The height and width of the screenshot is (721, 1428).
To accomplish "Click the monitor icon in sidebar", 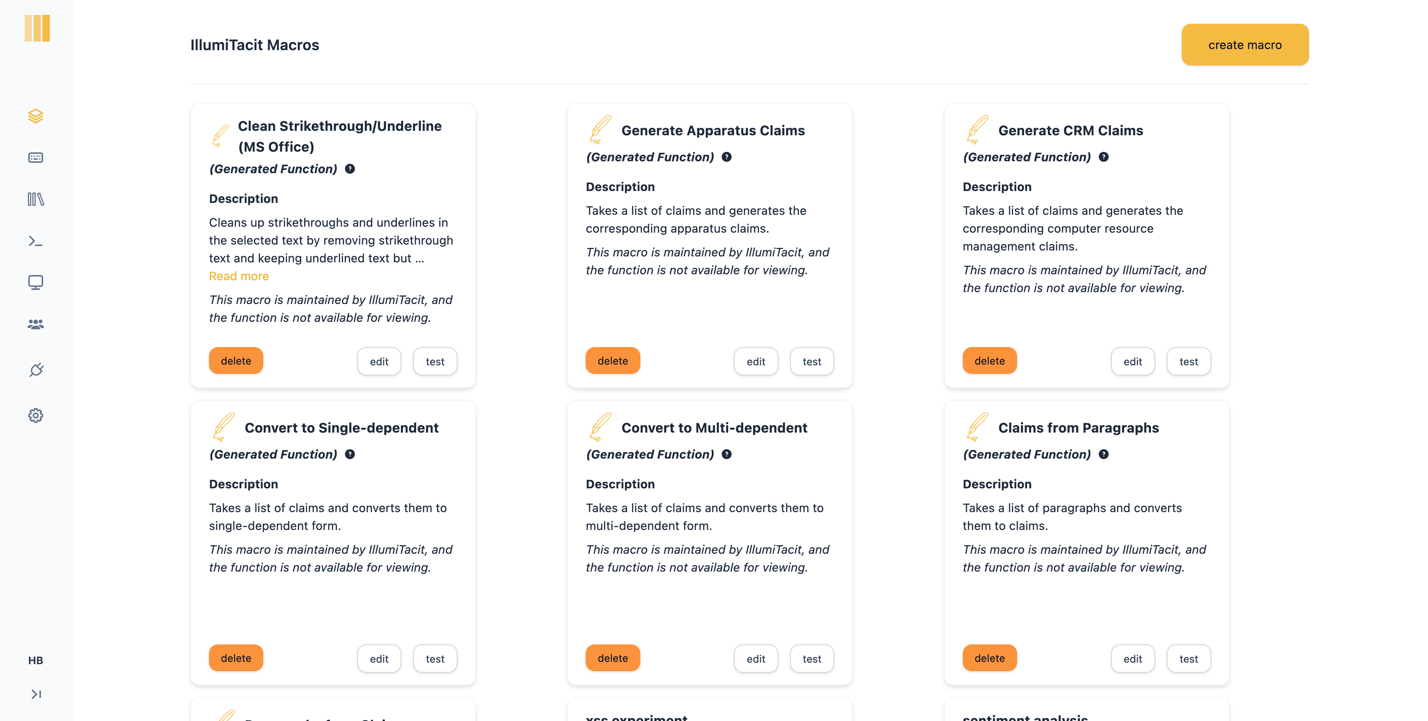I will pyautogui.click(x=35, y=282).
